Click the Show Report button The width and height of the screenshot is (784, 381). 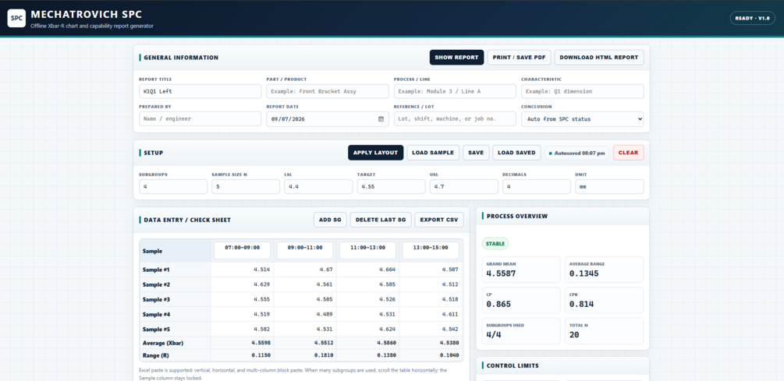tap(456, 58)
